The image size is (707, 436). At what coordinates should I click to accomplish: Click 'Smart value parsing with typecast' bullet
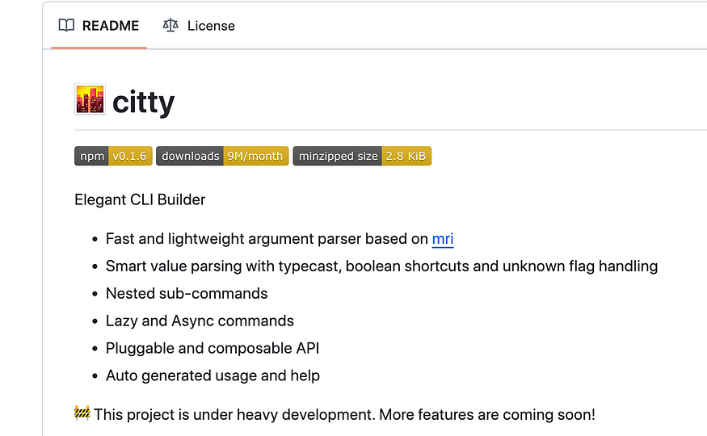click(382, 266)
